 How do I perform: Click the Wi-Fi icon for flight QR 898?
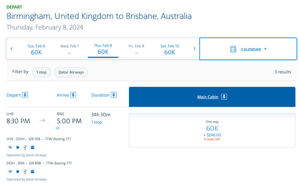pyautogui.click(x=10, y=171)
